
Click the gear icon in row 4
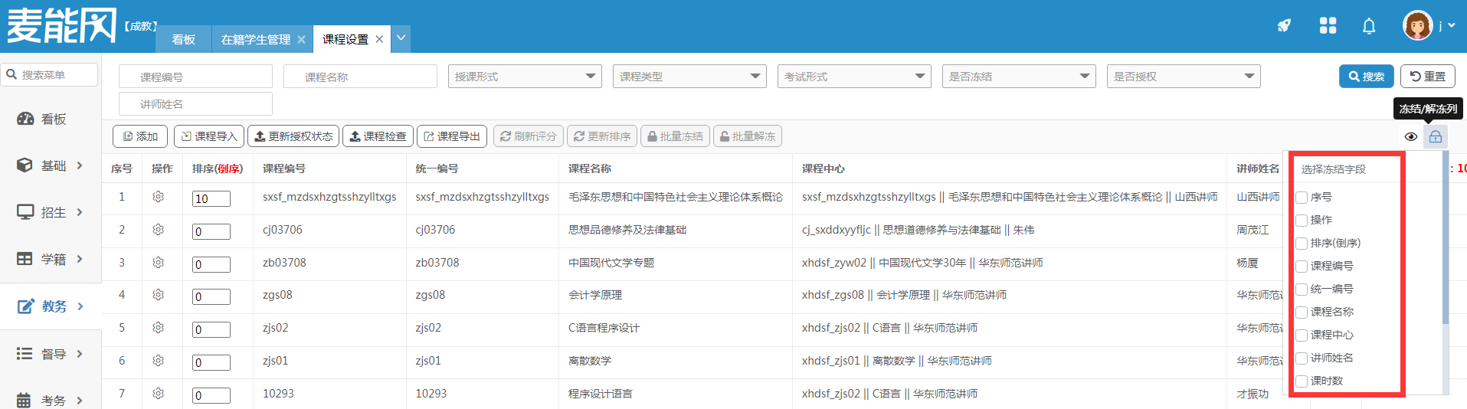[x=159, y=295]
